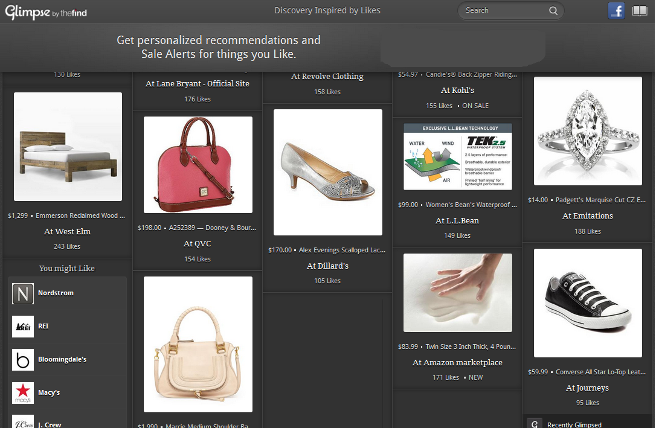The height and width of the screenshot is (428, 656).
Task: View the silver peep-toe heel image
Action: pyautogui.click(x=327, y=172)
